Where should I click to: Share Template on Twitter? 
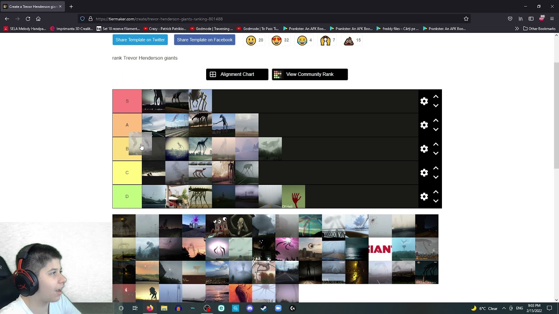(140, 40)
